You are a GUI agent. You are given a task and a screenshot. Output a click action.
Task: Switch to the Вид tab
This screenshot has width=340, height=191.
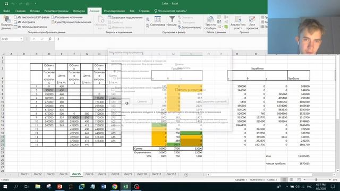132,11
